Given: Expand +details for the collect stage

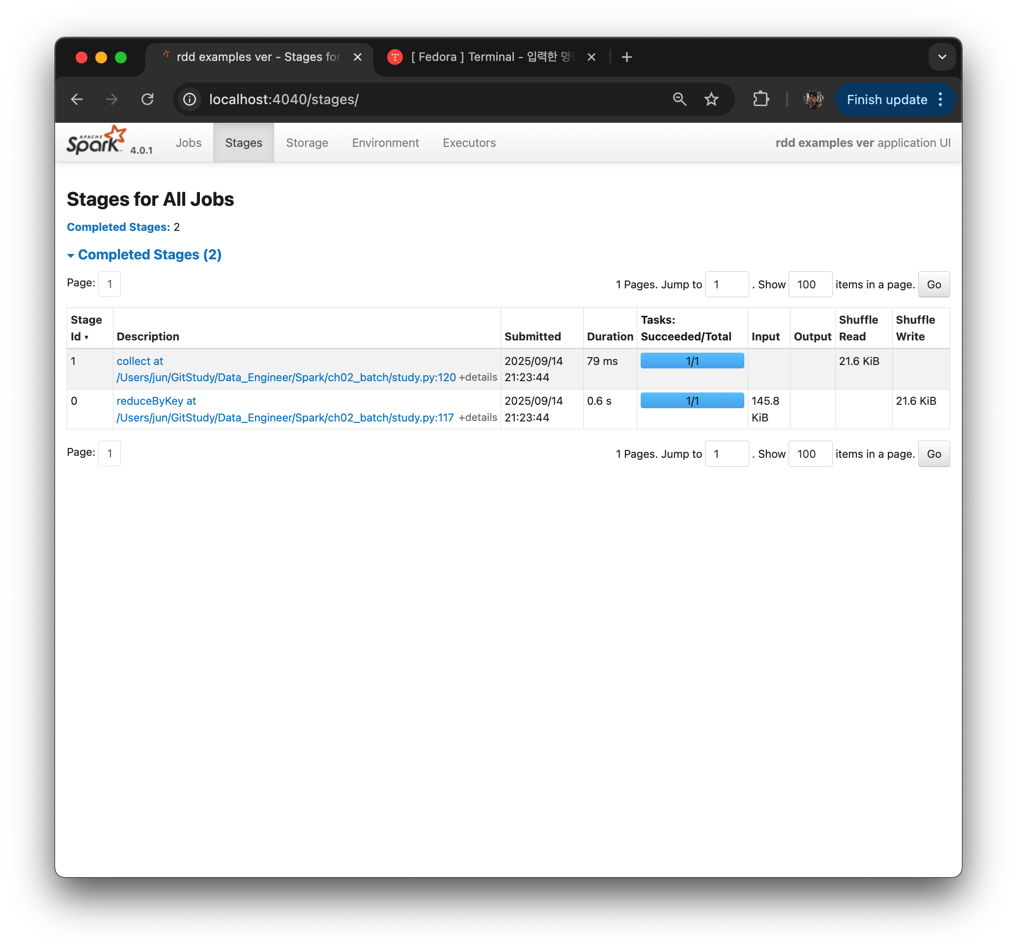Looking at the screenshot, I should (x=478, y=377).
